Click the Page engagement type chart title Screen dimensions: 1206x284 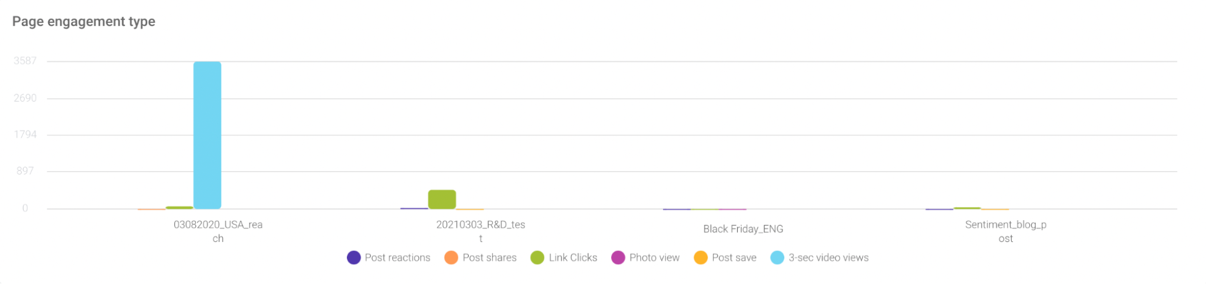click(x=84, y=22)
